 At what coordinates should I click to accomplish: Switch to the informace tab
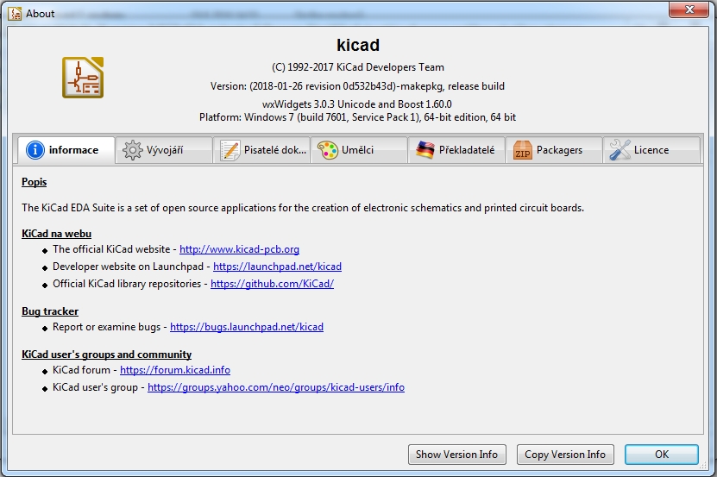click(x=66, y=150)
